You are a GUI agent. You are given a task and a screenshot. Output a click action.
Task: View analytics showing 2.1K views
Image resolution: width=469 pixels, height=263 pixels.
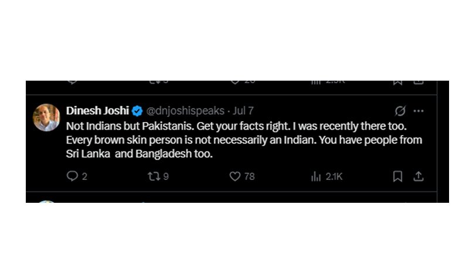316,176
